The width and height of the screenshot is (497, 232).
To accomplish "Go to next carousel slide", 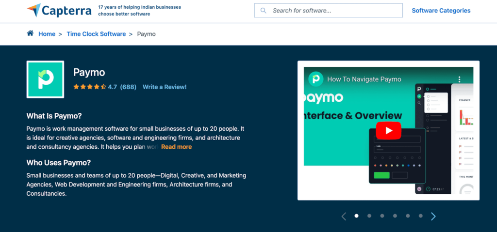I will (433, 216).
